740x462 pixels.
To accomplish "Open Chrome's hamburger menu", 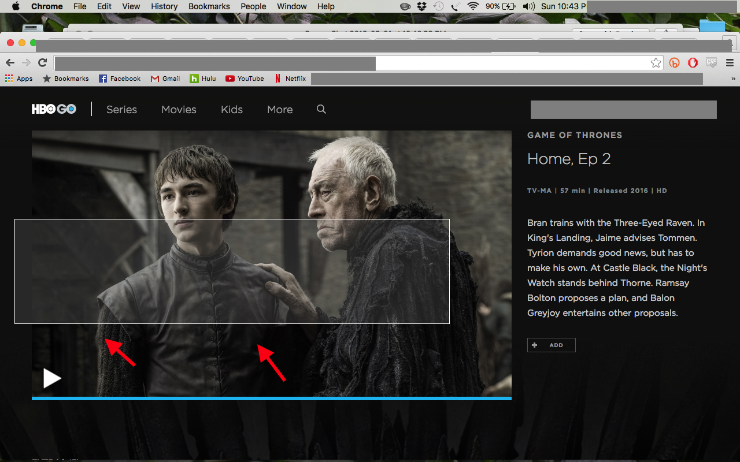I will (x=730, y=63).
